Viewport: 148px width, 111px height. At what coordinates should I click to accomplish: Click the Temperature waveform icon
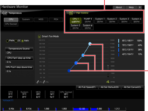pos(5,13)
